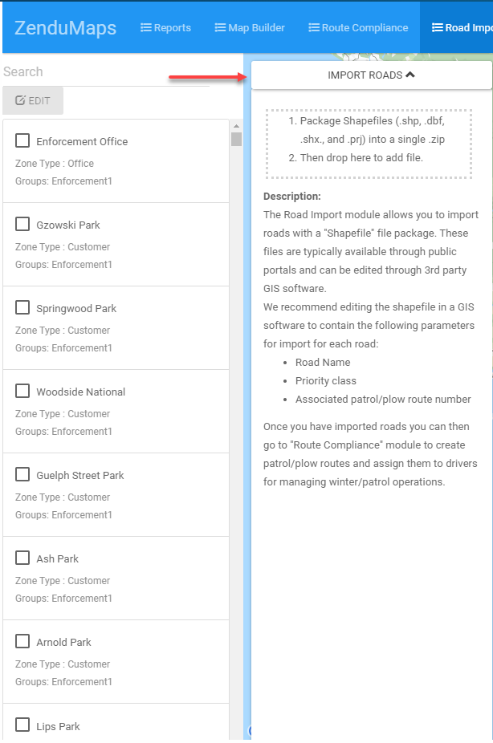Switch to Map Builder tab
Image resolution: width=493 pixels, height=743 pixels.
point(250,27)
